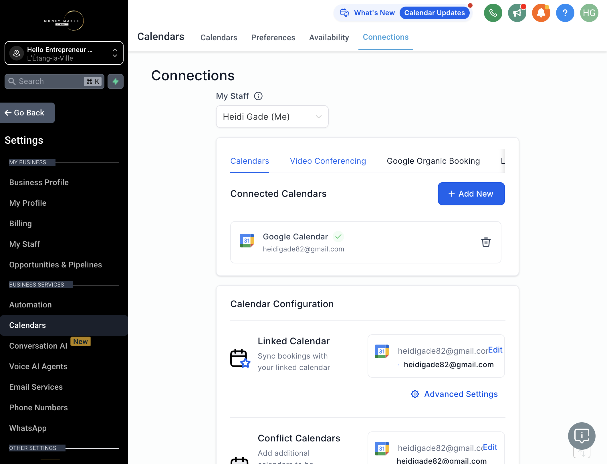Click the My Staff info icon
The height and width of the screenshot is (464, 607).
258,96
